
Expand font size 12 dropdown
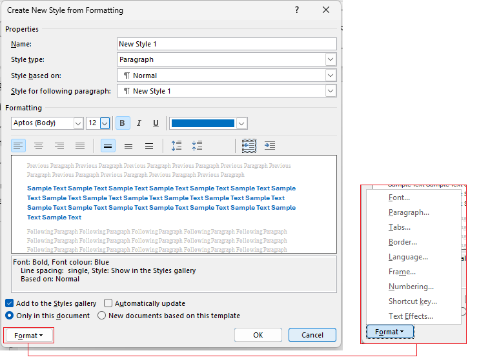[x=105, y=123]
